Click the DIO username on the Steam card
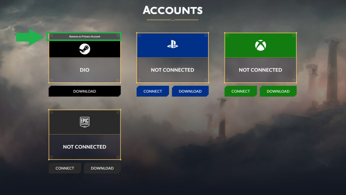The height and width of the screenshot is (195, 346). [84, 70]
